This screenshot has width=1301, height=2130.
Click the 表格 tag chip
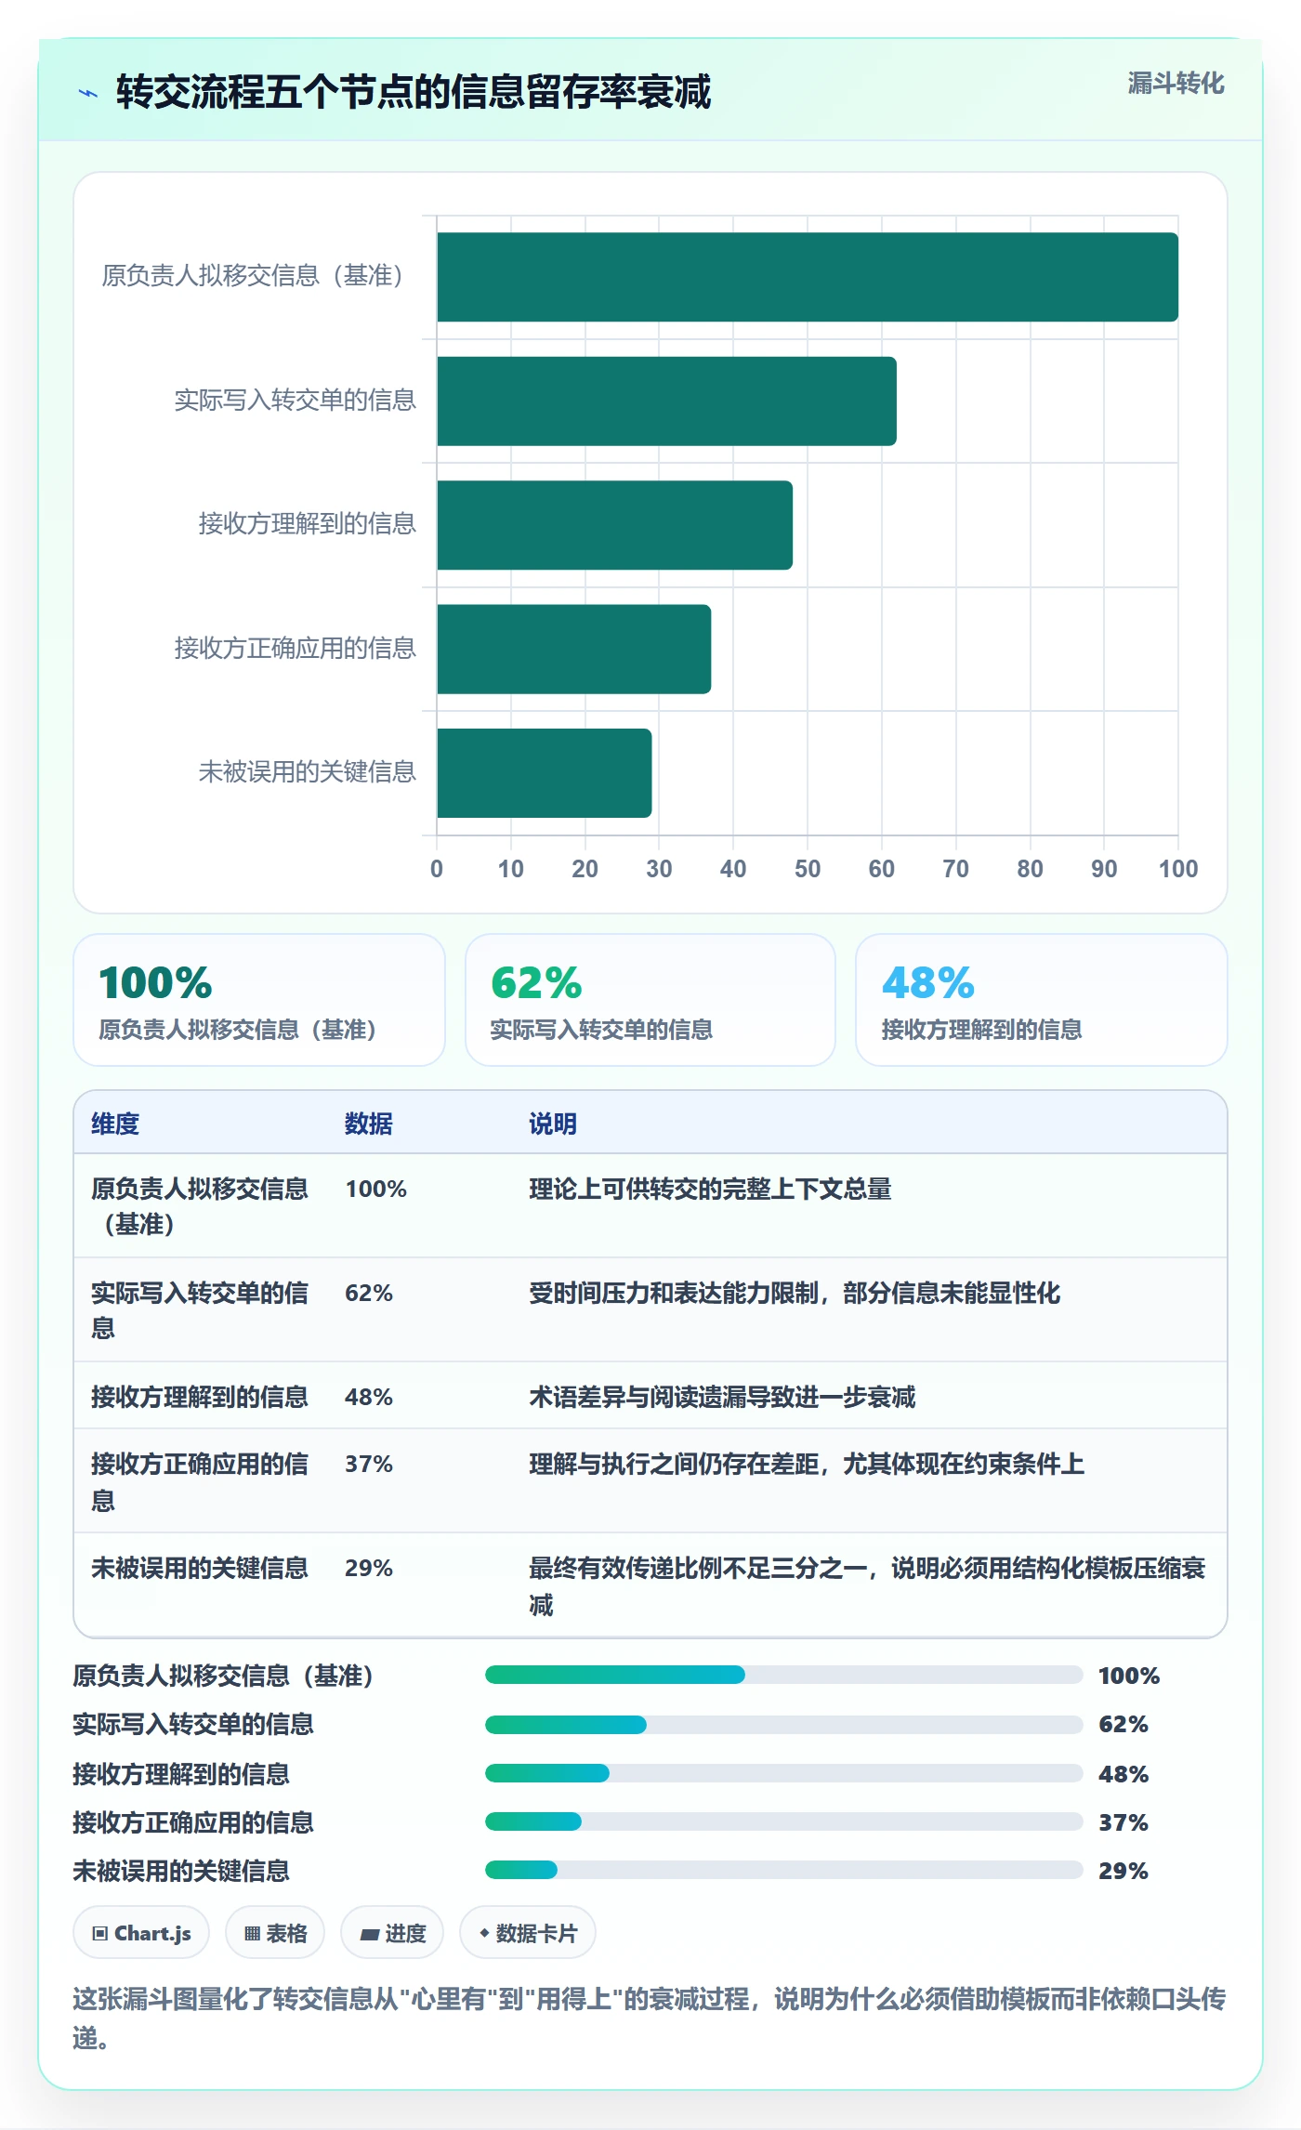(x=275, y=1933)
